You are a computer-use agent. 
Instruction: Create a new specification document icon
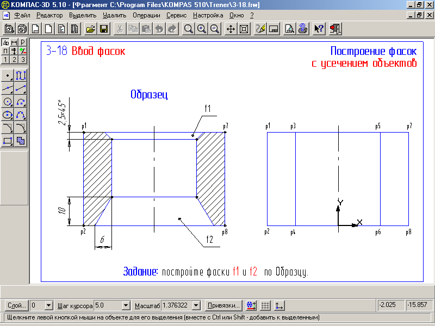(74, 29)
